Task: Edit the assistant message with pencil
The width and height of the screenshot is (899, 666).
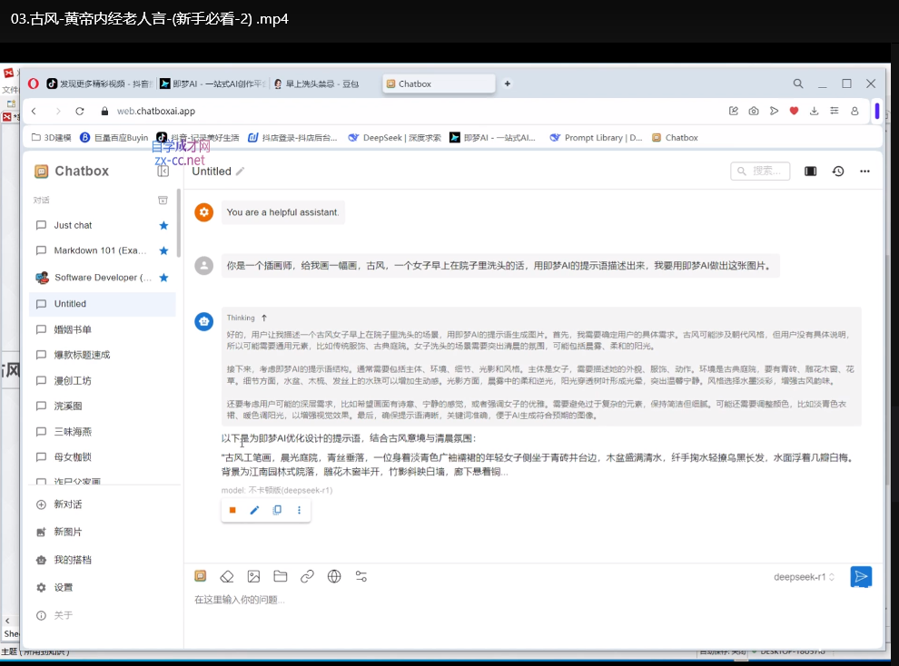Action: 254,510
